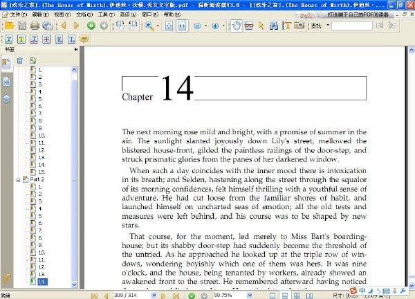
Task: Open the find options dropdown arrow
Action: [328, 26]
